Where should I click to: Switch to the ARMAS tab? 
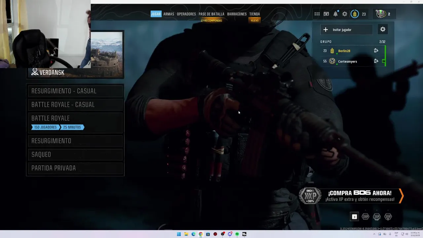click(x=169, y=14)
